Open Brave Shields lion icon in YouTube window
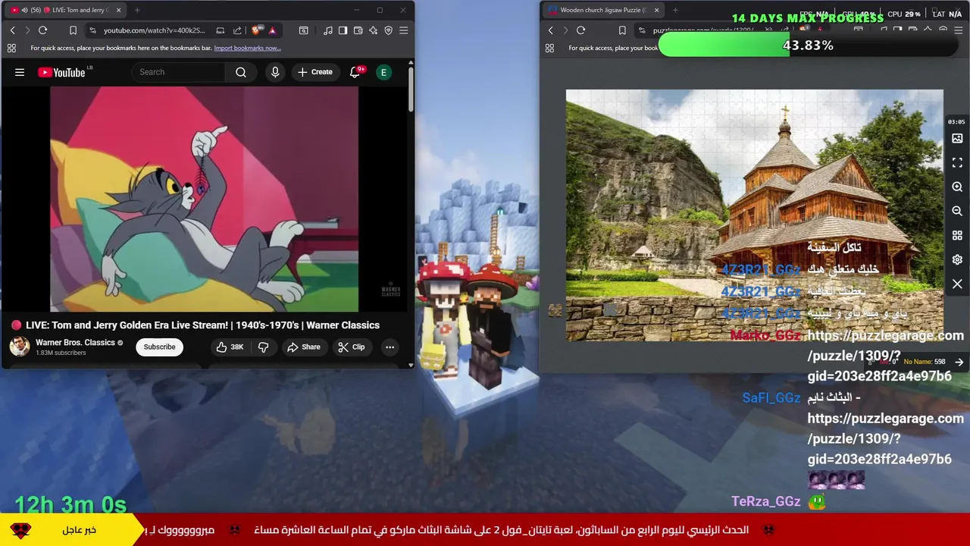Image resolution: width=970 pixels, height=546 pixels. click(256, 30)
